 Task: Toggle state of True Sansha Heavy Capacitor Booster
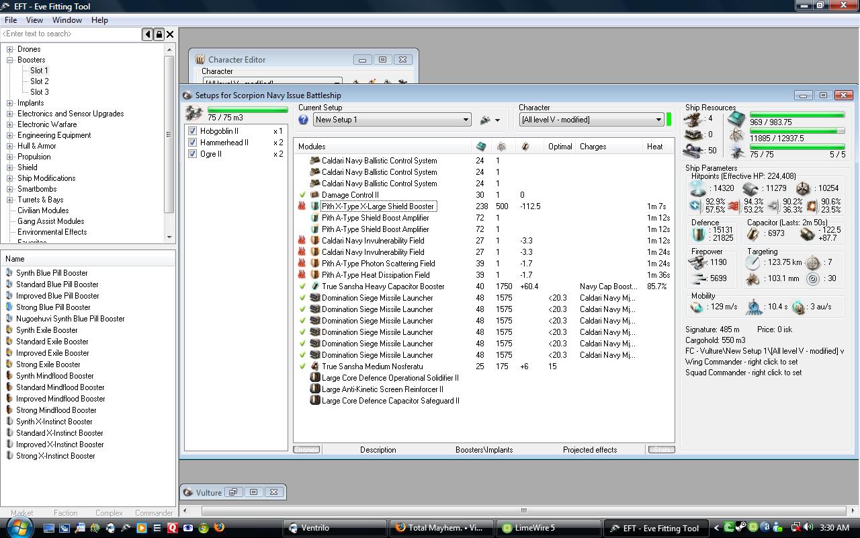[x=303, y=286]
